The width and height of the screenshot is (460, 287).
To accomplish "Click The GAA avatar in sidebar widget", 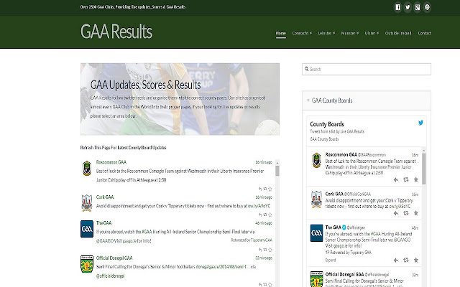I will (316, 233).
